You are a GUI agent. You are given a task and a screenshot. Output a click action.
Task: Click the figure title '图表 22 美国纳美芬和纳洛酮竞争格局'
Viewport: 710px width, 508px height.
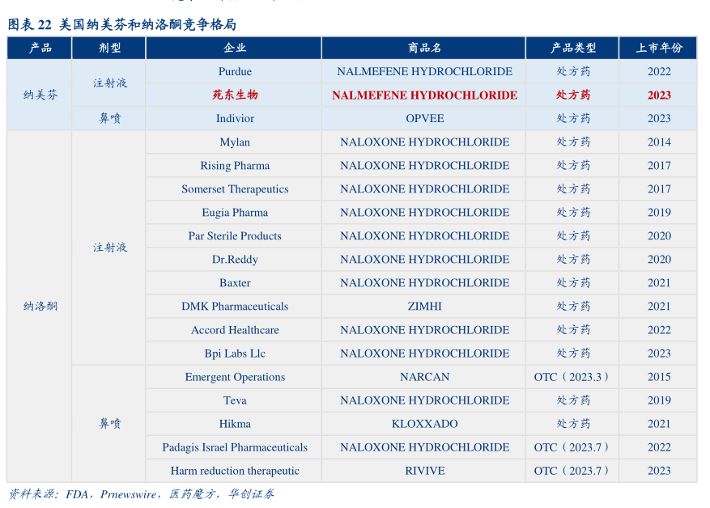[122, 24]
